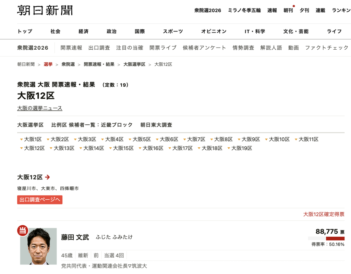Image resolution: width=351 pixels, height=274 pixels.
Task: Click the red vote share bar
Action: [335, 238]
